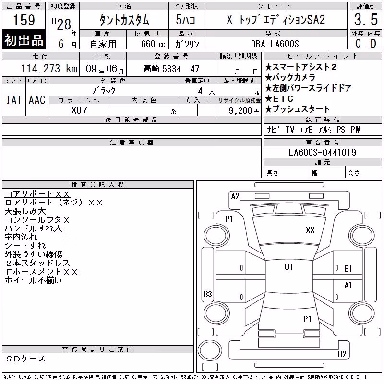Click the 幅 dimension field
384x384 pixels.
[327, 173]
